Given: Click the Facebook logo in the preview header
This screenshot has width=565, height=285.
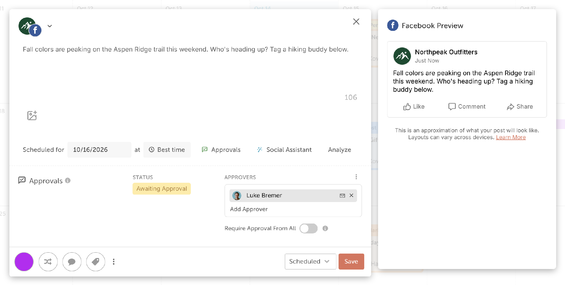Looking at the screenshot, I should coord(393,25).
